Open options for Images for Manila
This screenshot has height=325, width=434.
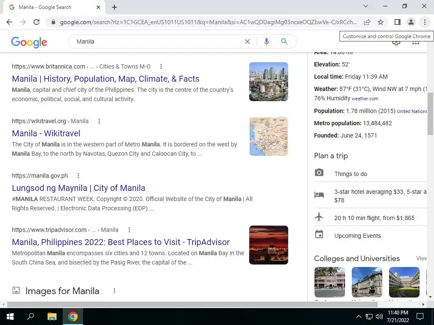tap(114, 291)
